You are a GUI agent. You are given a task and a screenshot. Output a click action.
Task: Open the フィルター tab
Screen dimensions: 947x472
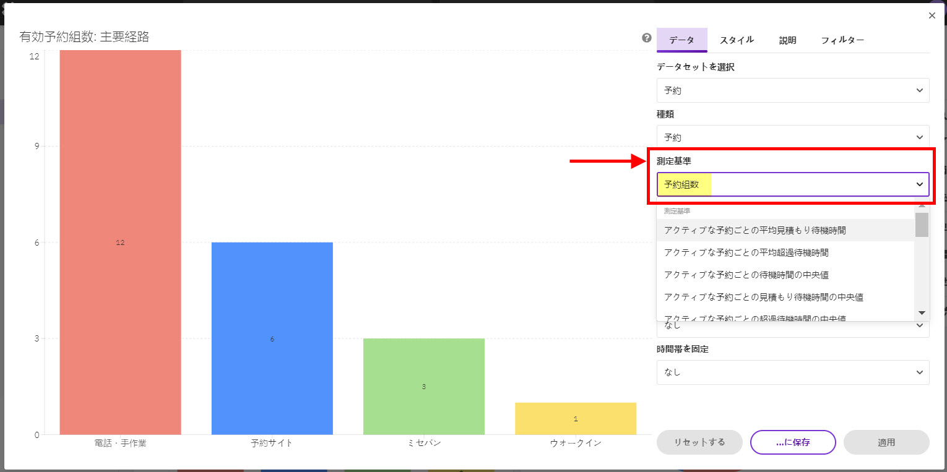pyautogui.click(x=842, y=40)
